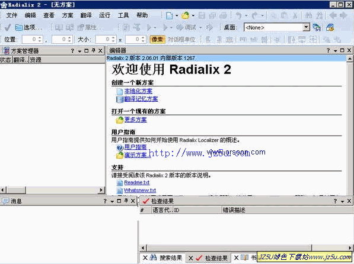The height and width of the screenshot is (264, 354).
Task: Maximize the 方案管理器 panel
Action: (x=86, y=51)
